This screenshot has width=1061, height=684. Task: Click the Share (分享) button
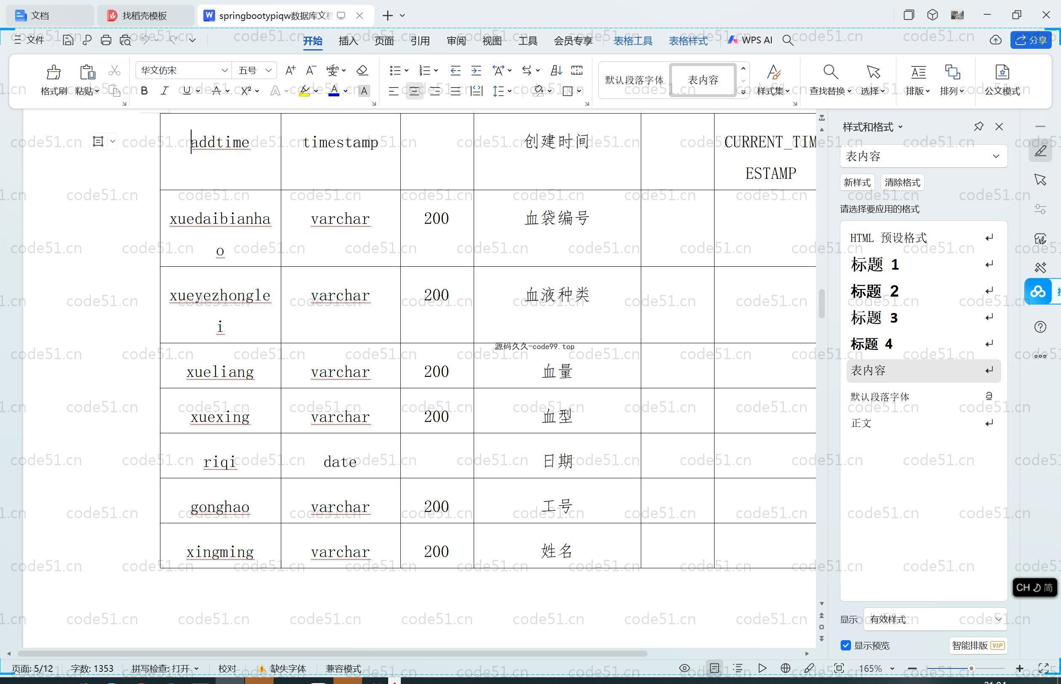coord(1031,40)
